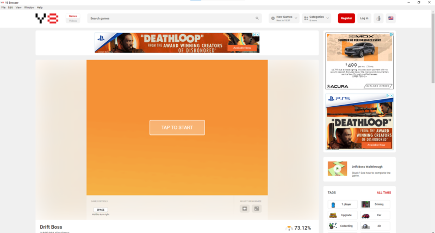Click the TAGS heading
Screen dimensions: 435x233
click(332, 193)
